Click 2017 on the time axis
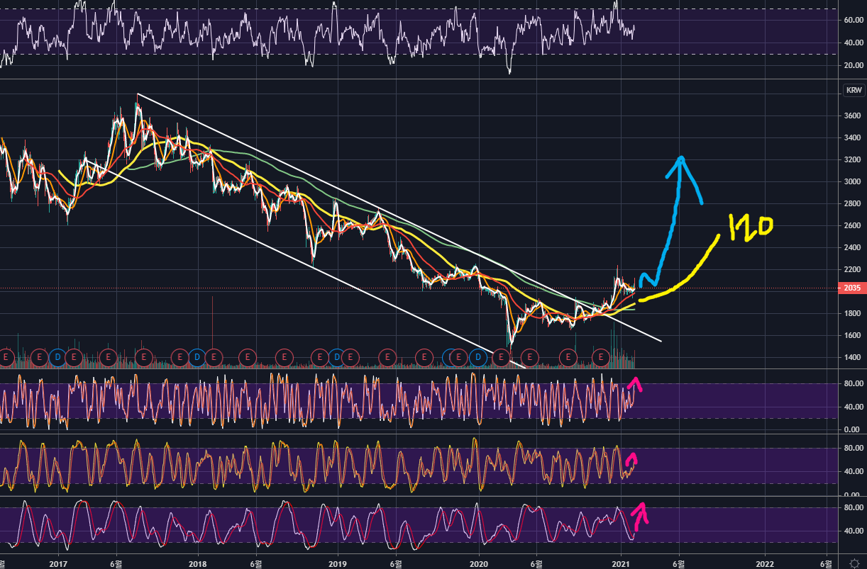Image resolution: width=867 pixels, height=569 pixels. coord(58,563)
